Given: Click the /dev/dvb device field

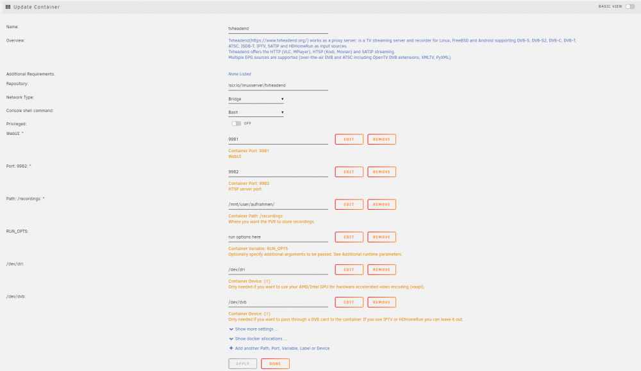Looking at the screenshot, I should tap(278, 303).
